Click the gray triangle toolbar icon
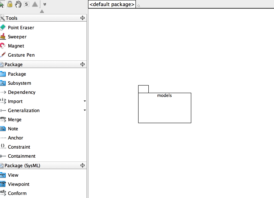 pyautogui.click(x=35, y=4)
